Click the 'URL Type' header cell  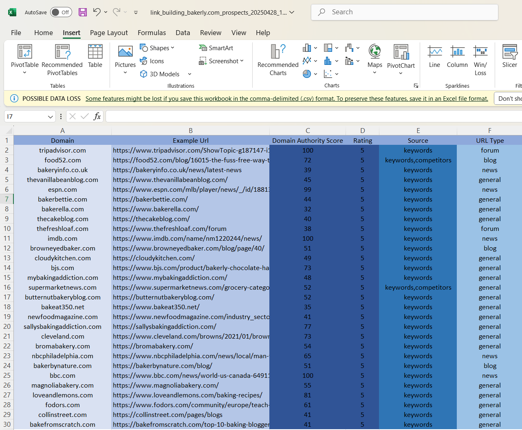click(490, 140)
